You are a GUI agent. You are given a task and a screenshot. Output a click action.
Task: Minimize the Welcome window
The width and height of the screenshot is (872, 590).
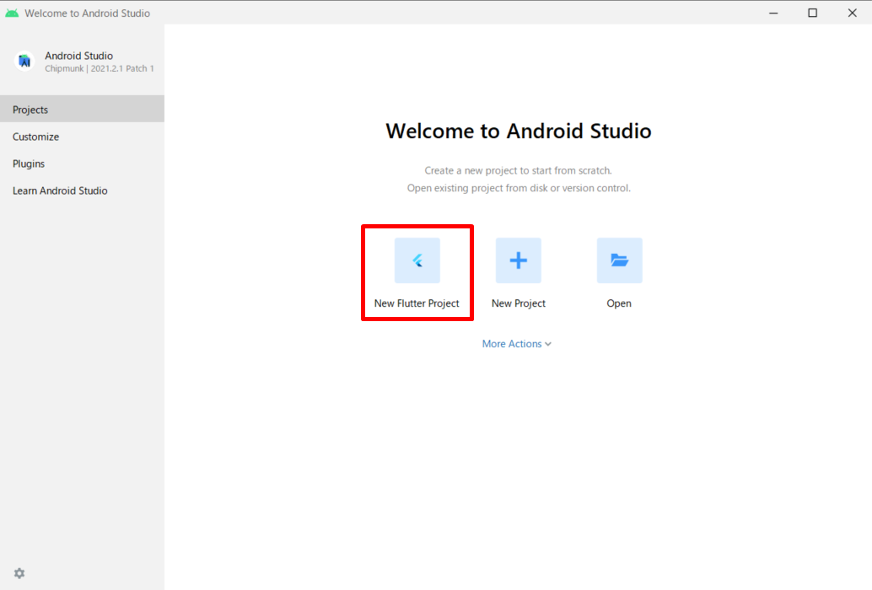pyautogui.click(x=773, y=13)
